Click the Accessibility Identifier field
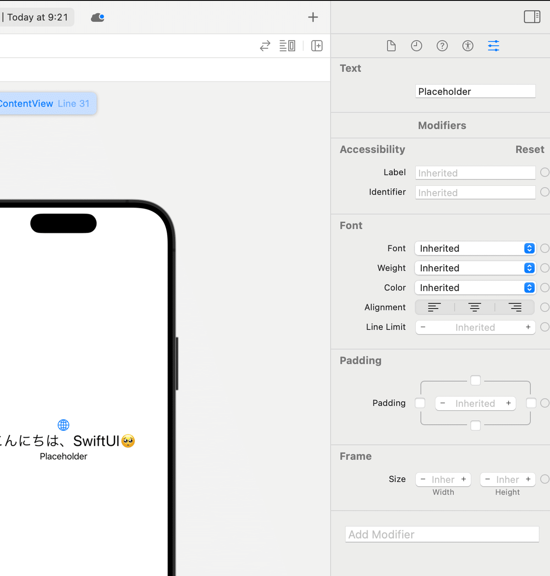The width and height of the screenshot is (550, 576). pyautogui.click(x=475, y=193)
